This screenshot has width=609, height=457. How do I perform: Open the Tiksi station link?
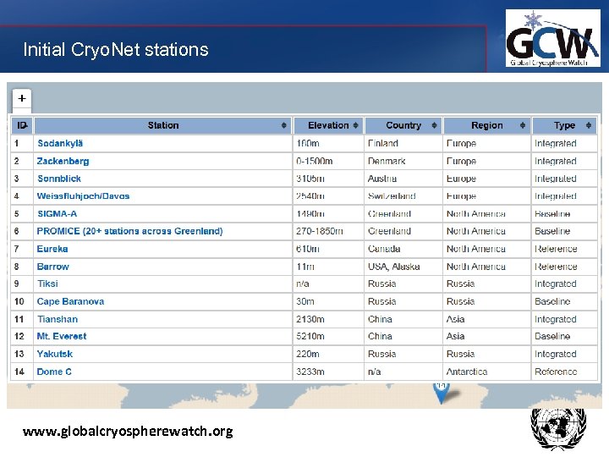[47, 284]
